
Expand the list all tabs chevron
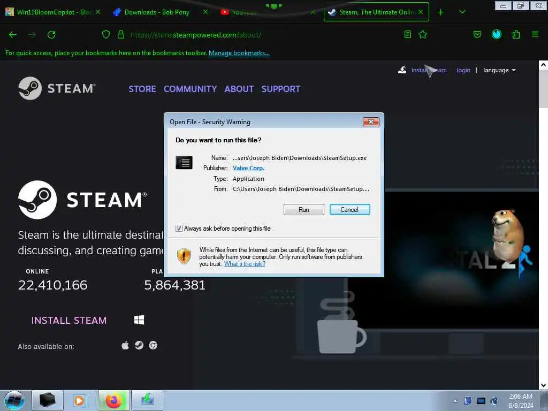pyautogui.click(x=462, y=12)
